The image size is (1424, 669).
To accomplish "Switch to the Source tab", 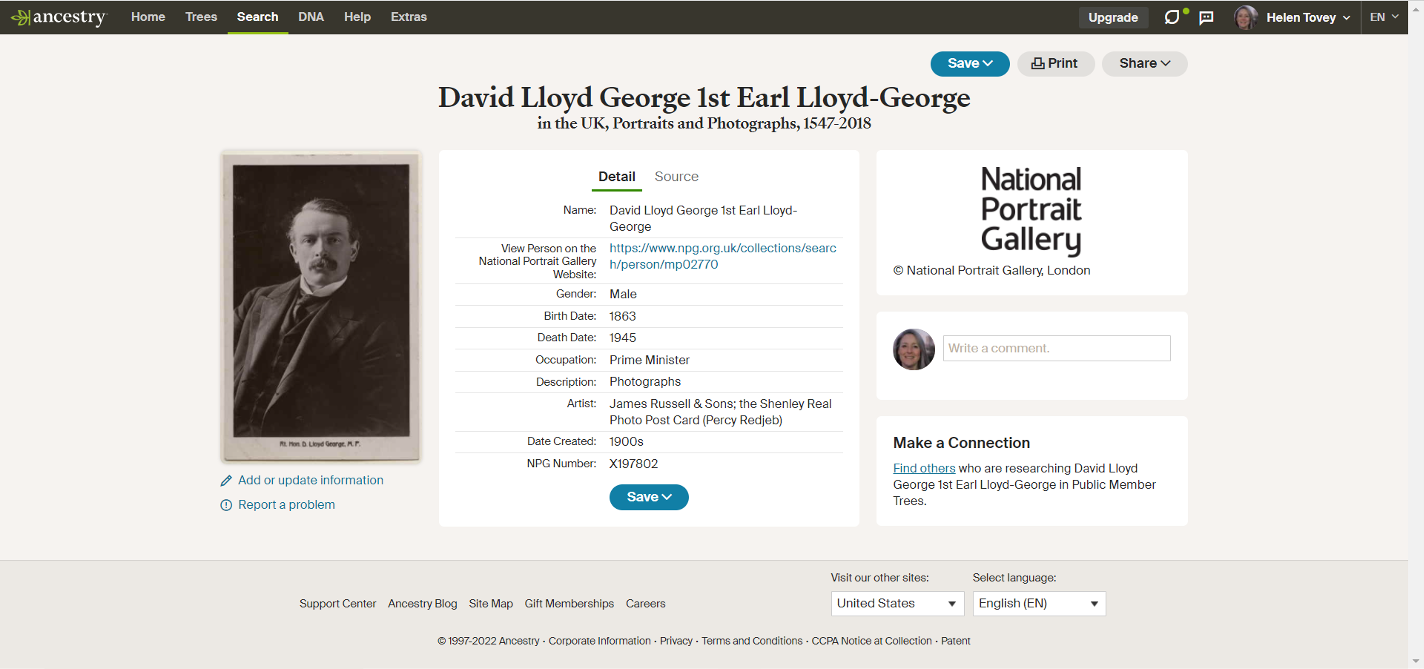I will coord(676,177).
